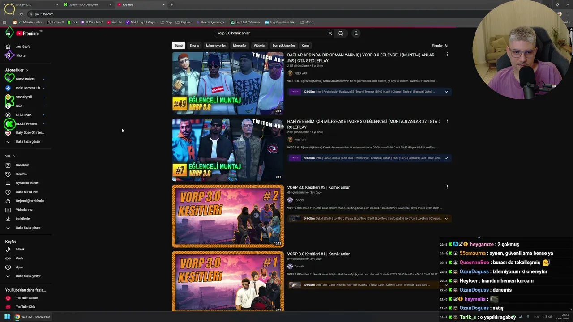The width and height of the screenshot is (573, 322).
Task: Select the İzlenmeyenler filter chip
Action: click(216, 46)
